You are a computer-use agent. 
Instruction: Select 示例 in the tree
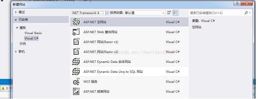pyautogui.click(x=23, y=44)
